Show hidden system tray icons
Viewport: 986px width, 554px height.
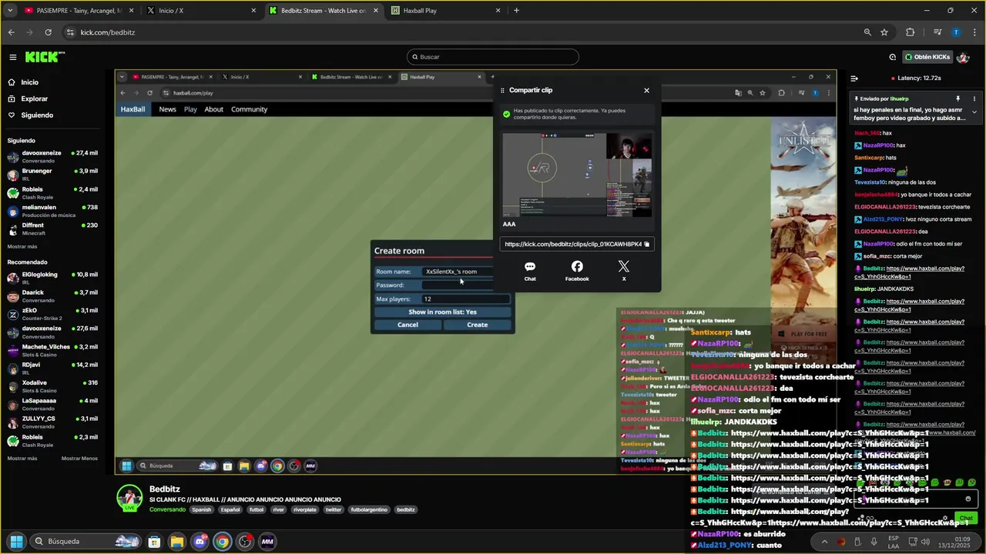coord(824,542)
